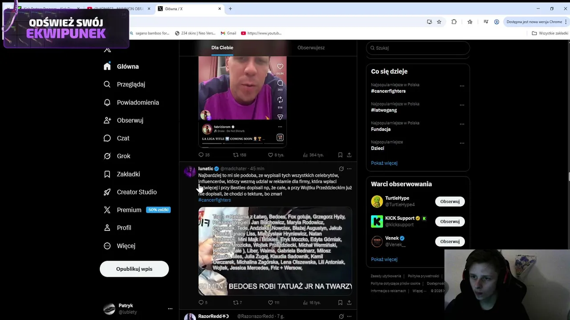Follow TurtleHype with Obserwuj button

click(x=450, y=201)
